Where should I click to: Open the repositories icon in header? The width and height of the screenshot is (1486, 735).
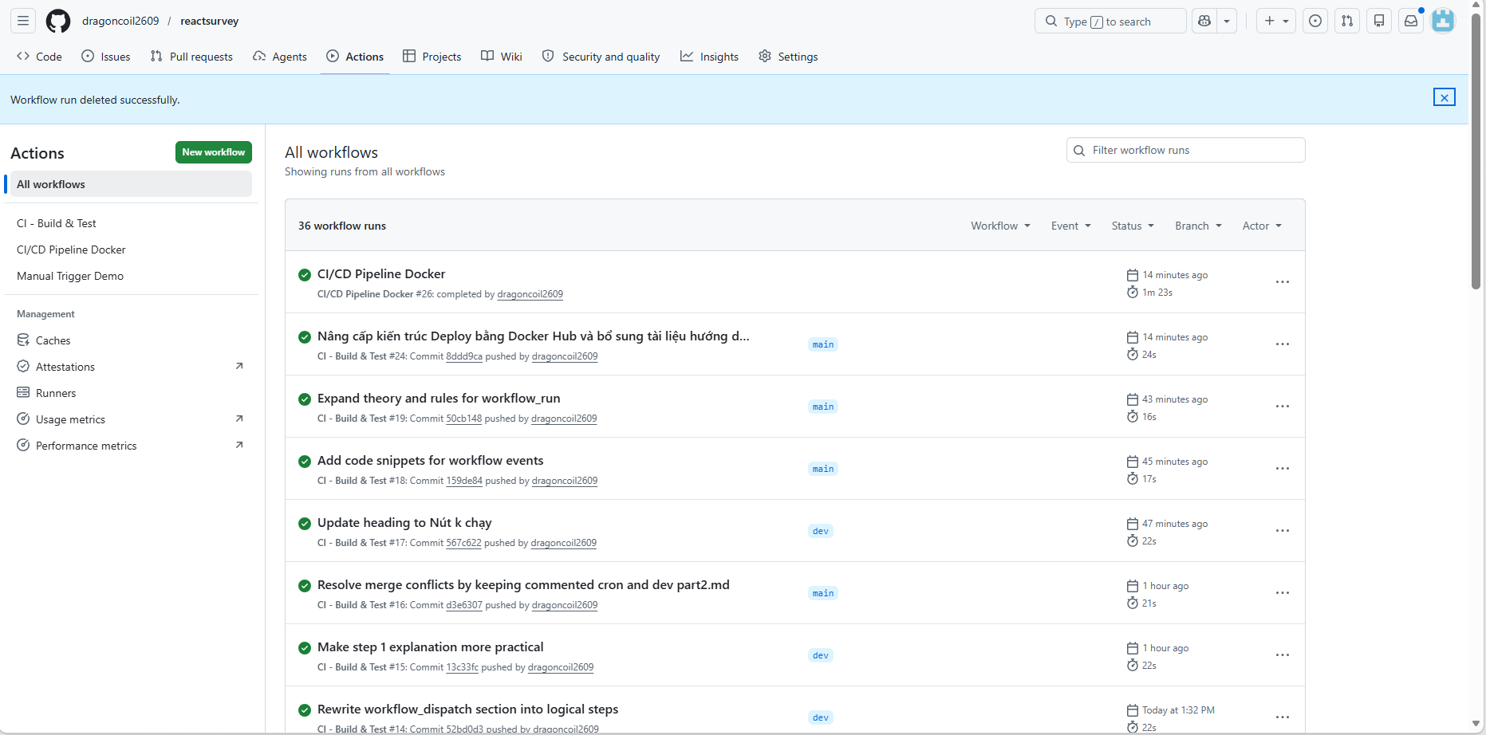point(1379,21)
